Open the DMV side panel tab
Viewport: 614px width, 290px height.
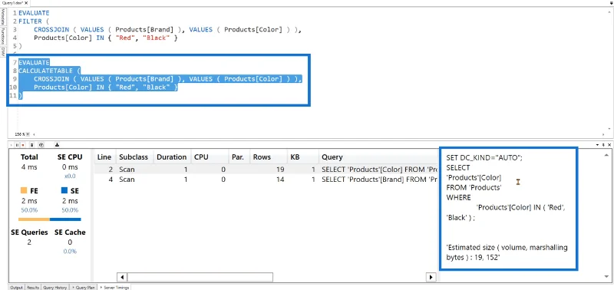(x=3, y=51)
